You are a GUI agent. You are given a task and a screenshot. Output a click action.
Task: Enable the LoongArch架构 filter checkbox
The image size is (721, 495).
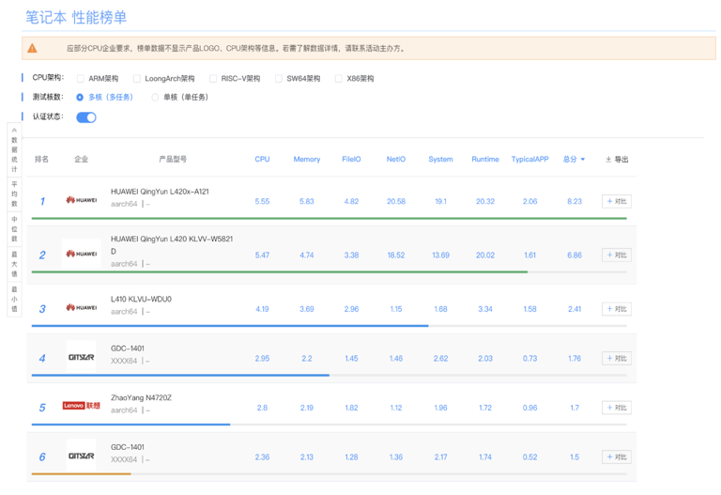[137, 79]
